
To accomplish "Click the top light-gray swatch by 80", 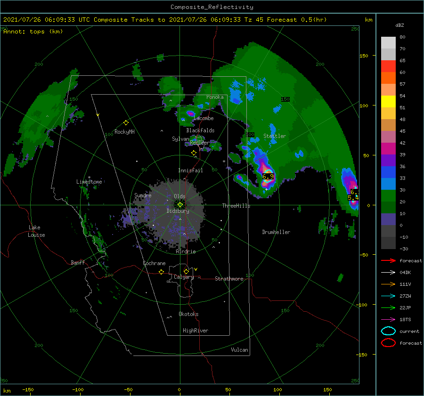I will click(388, 42).
